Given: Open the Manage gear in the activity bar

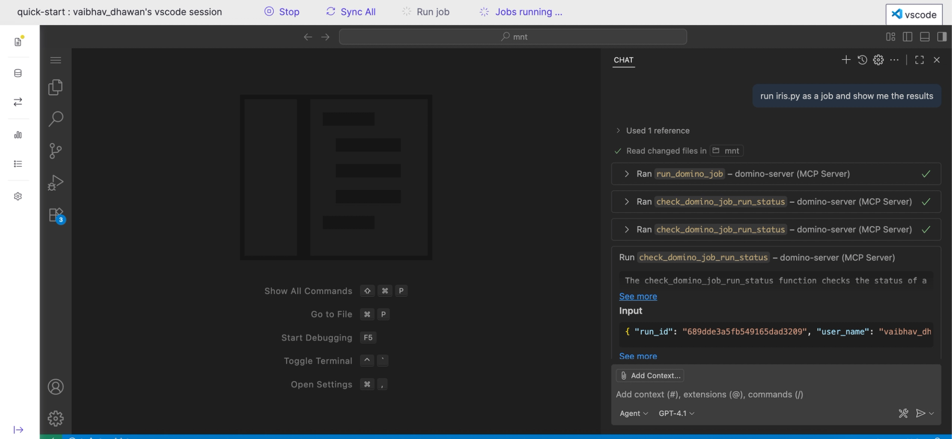Looking at the screenshot, I should (56, 419).
